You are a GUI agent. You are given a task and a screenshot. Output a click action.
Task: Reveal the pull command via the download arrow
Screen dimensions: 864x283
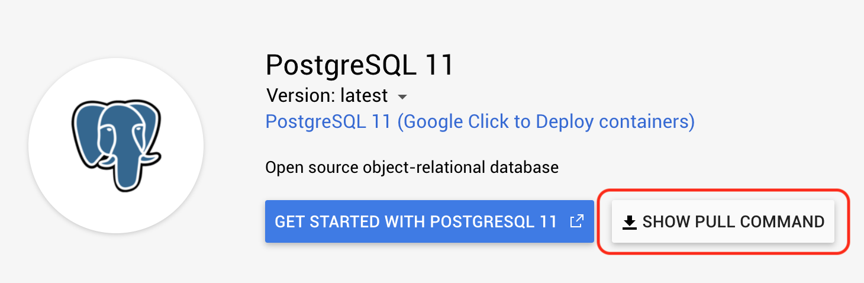point(630,222)
